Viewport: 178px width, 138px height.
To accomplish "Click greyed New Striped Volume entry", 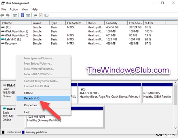I will 43,63.
